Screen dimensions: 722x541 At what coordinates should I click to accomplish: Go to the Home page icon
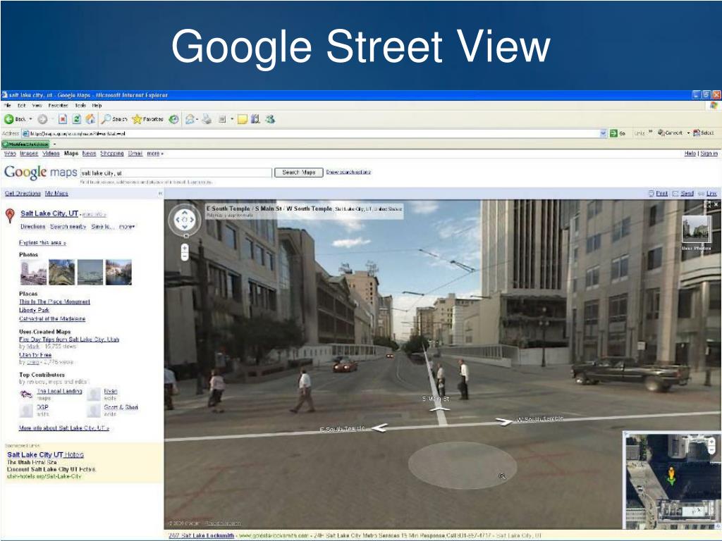click(91, 119)
